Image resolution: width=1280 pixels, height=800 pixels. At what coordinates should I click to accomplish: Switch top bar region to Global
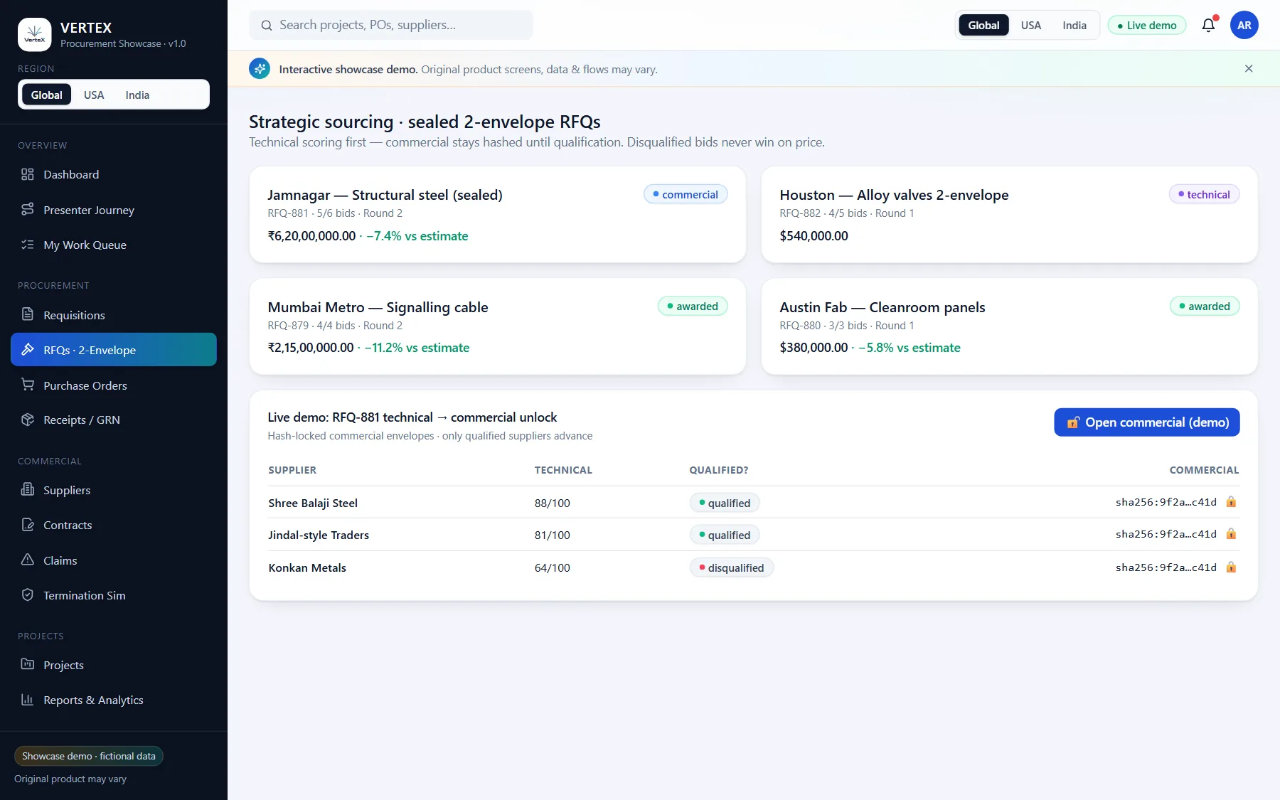pos(983,25)
